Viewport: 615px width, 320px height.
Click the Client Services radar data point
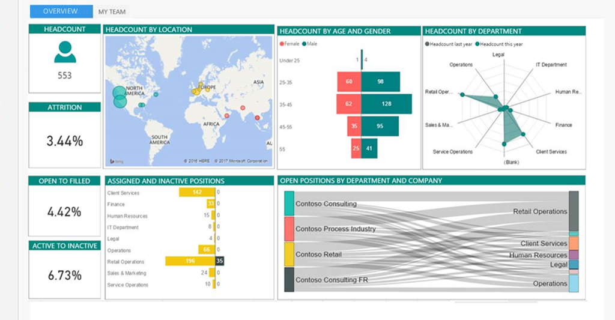point(523,134)
